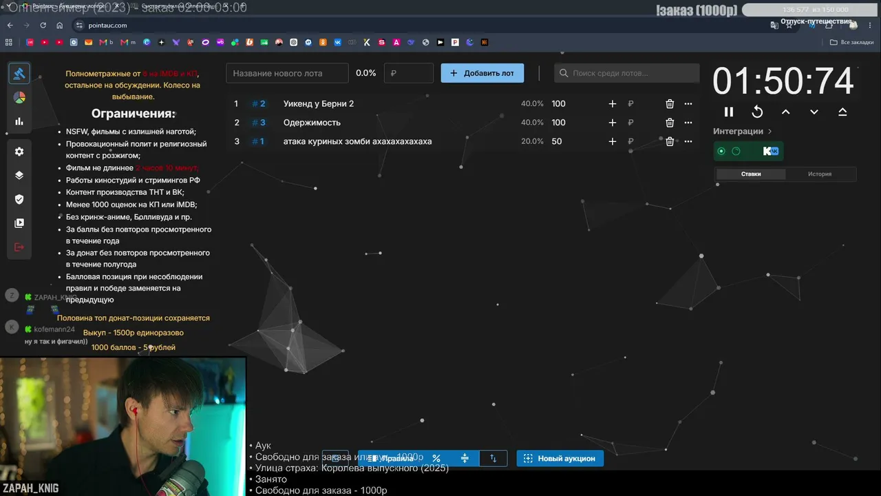Open the settings gear in sidebar

coord(19,152)
